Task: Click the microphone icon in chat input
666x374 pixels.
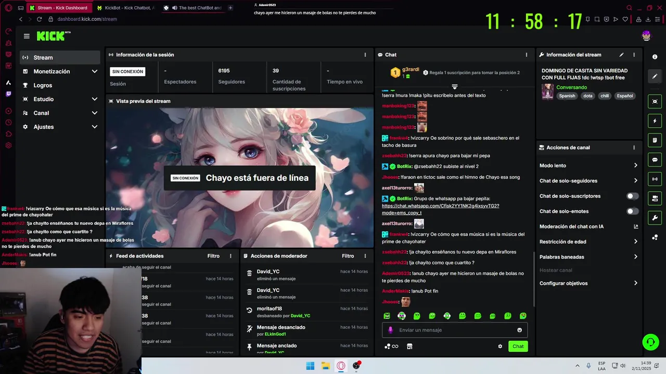Action: click(391, 330)
